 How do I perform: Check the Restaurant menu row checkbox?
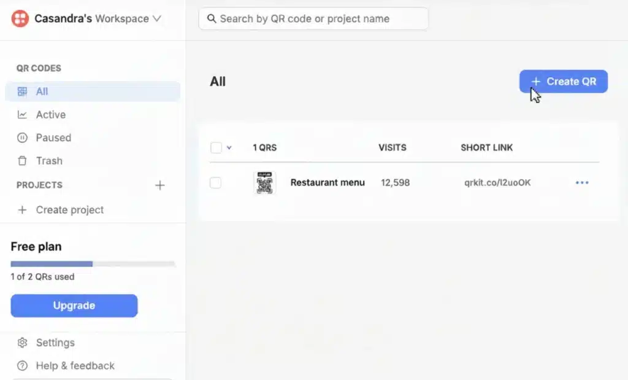(216, 182)
